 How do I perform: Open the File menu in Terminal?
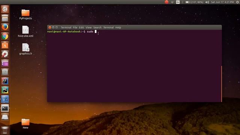(x=75, y=27)
